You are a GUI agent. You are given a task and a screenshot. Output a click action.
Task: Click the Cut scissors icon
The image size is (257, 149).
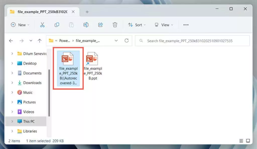tap(42, 25)
